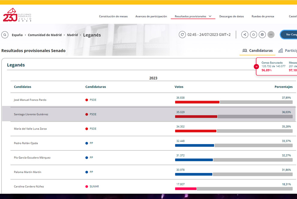Click the 23J Elecciones Generales logo
Screen dimensions: 297x199
pyautogui.click(x=17, y=15)
